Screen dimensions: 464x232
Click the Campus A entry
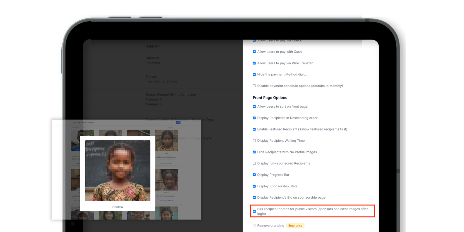[154, 99]
